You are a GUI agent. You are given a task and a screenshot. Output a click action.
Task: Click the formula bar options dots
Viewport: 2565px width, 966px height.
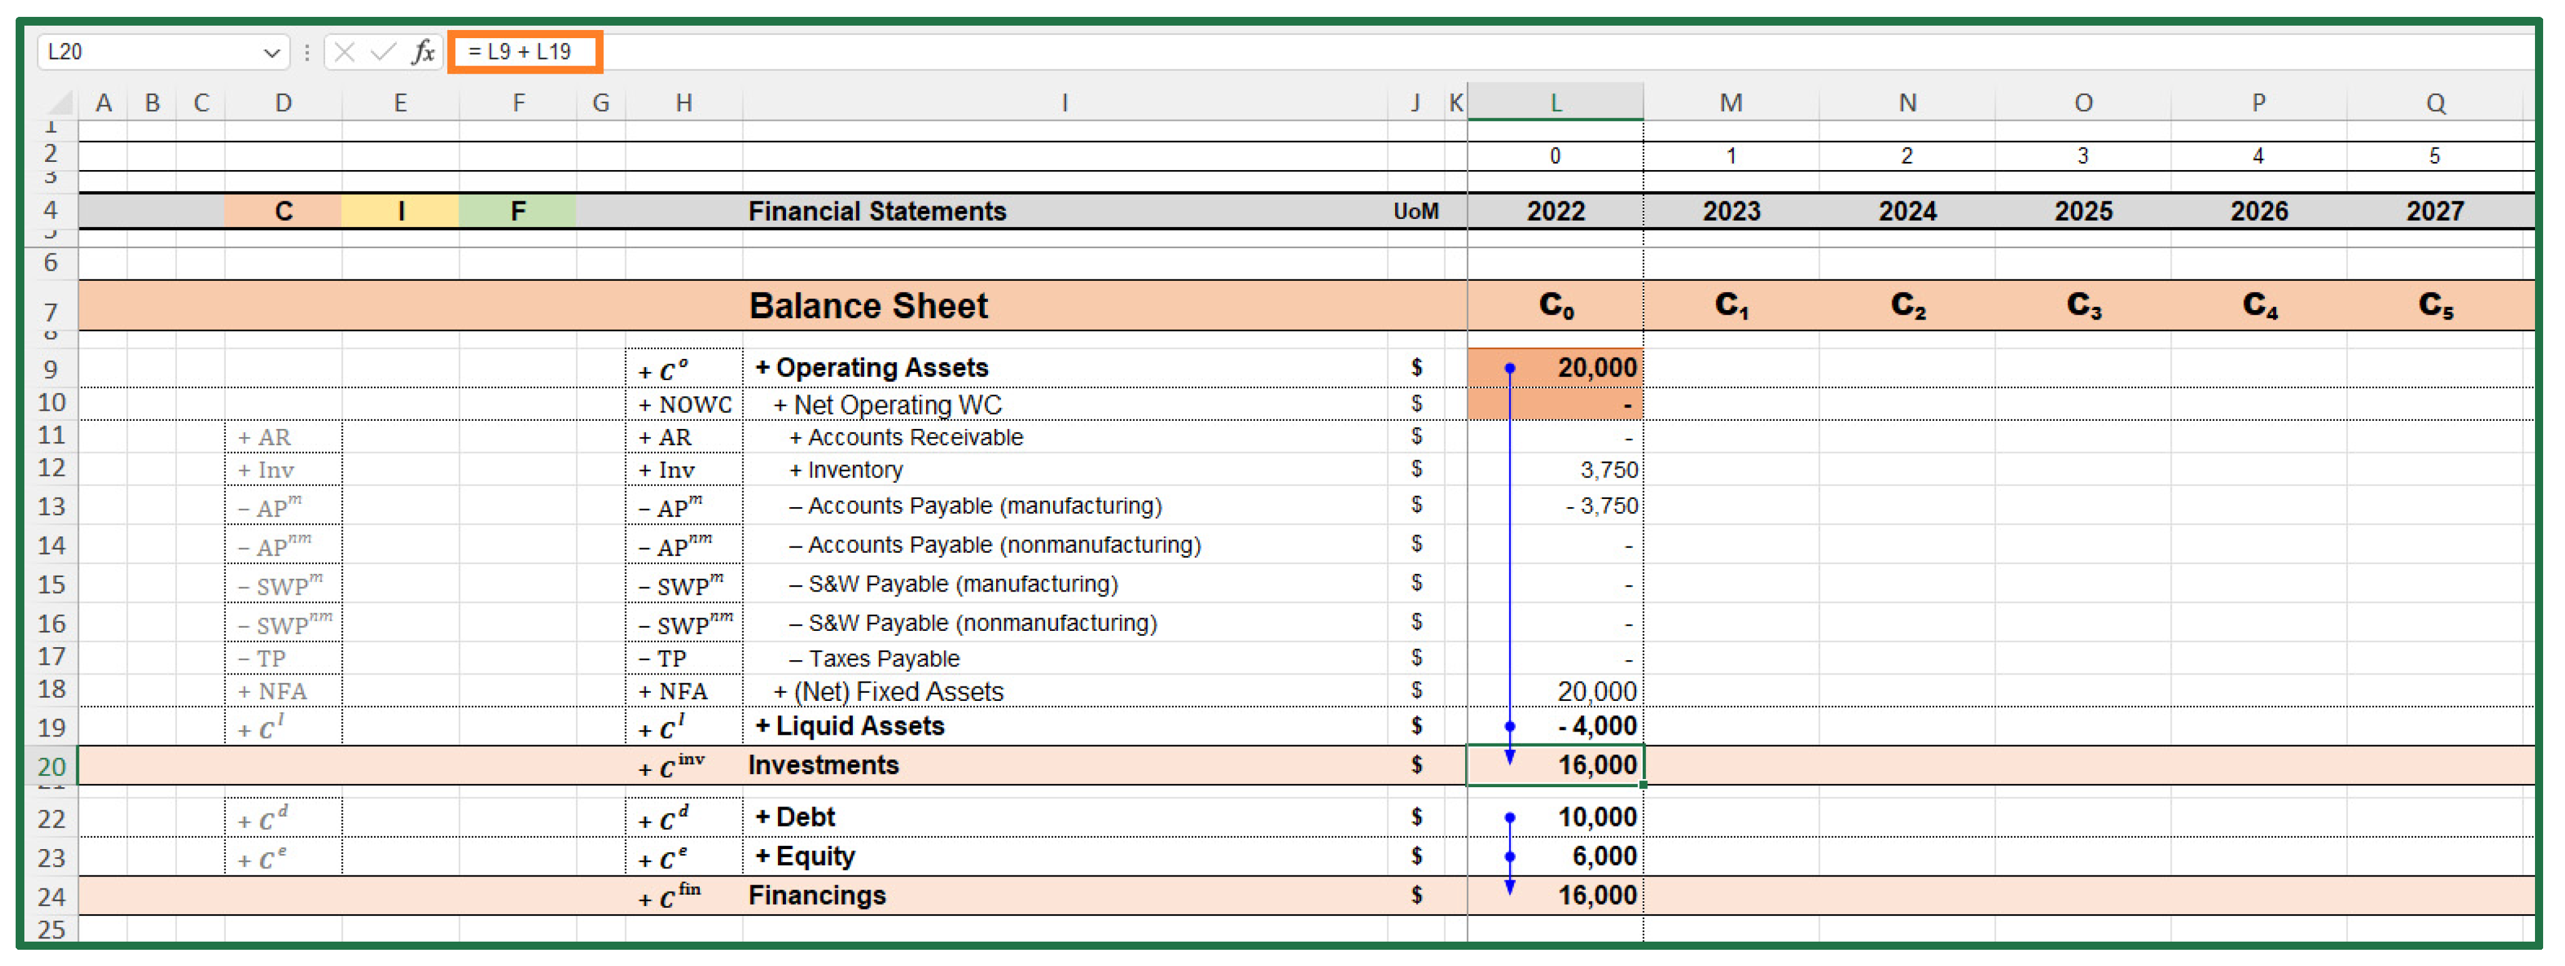pyautogui.click(x=306, y=52)
